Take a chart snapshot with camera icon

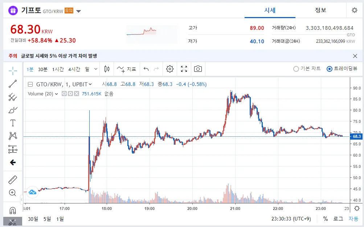click(x=198, y=69)
